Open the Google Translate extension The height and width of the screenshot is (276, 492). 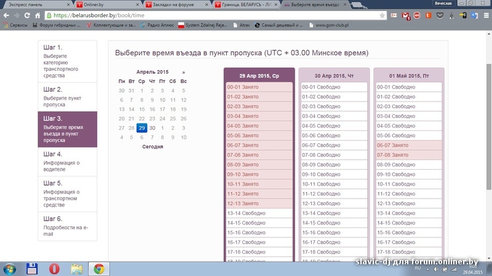click(x=474, y=15)
